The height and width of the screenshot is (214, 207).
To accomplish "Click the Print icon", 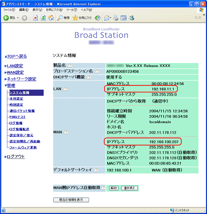I will point(116,18).
